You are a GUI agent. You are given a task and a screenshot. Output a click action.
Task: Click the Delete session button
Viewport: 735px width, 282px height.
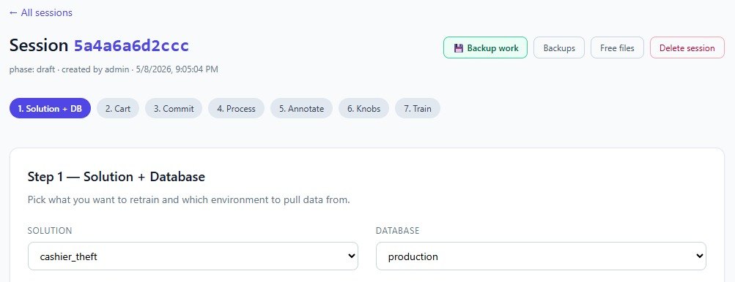coord(687,47)
